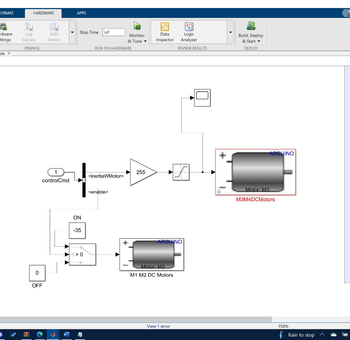Click the Build, Deploy & Start icon
The height and width of the screenshot is (340, 350).
point(251,26)
